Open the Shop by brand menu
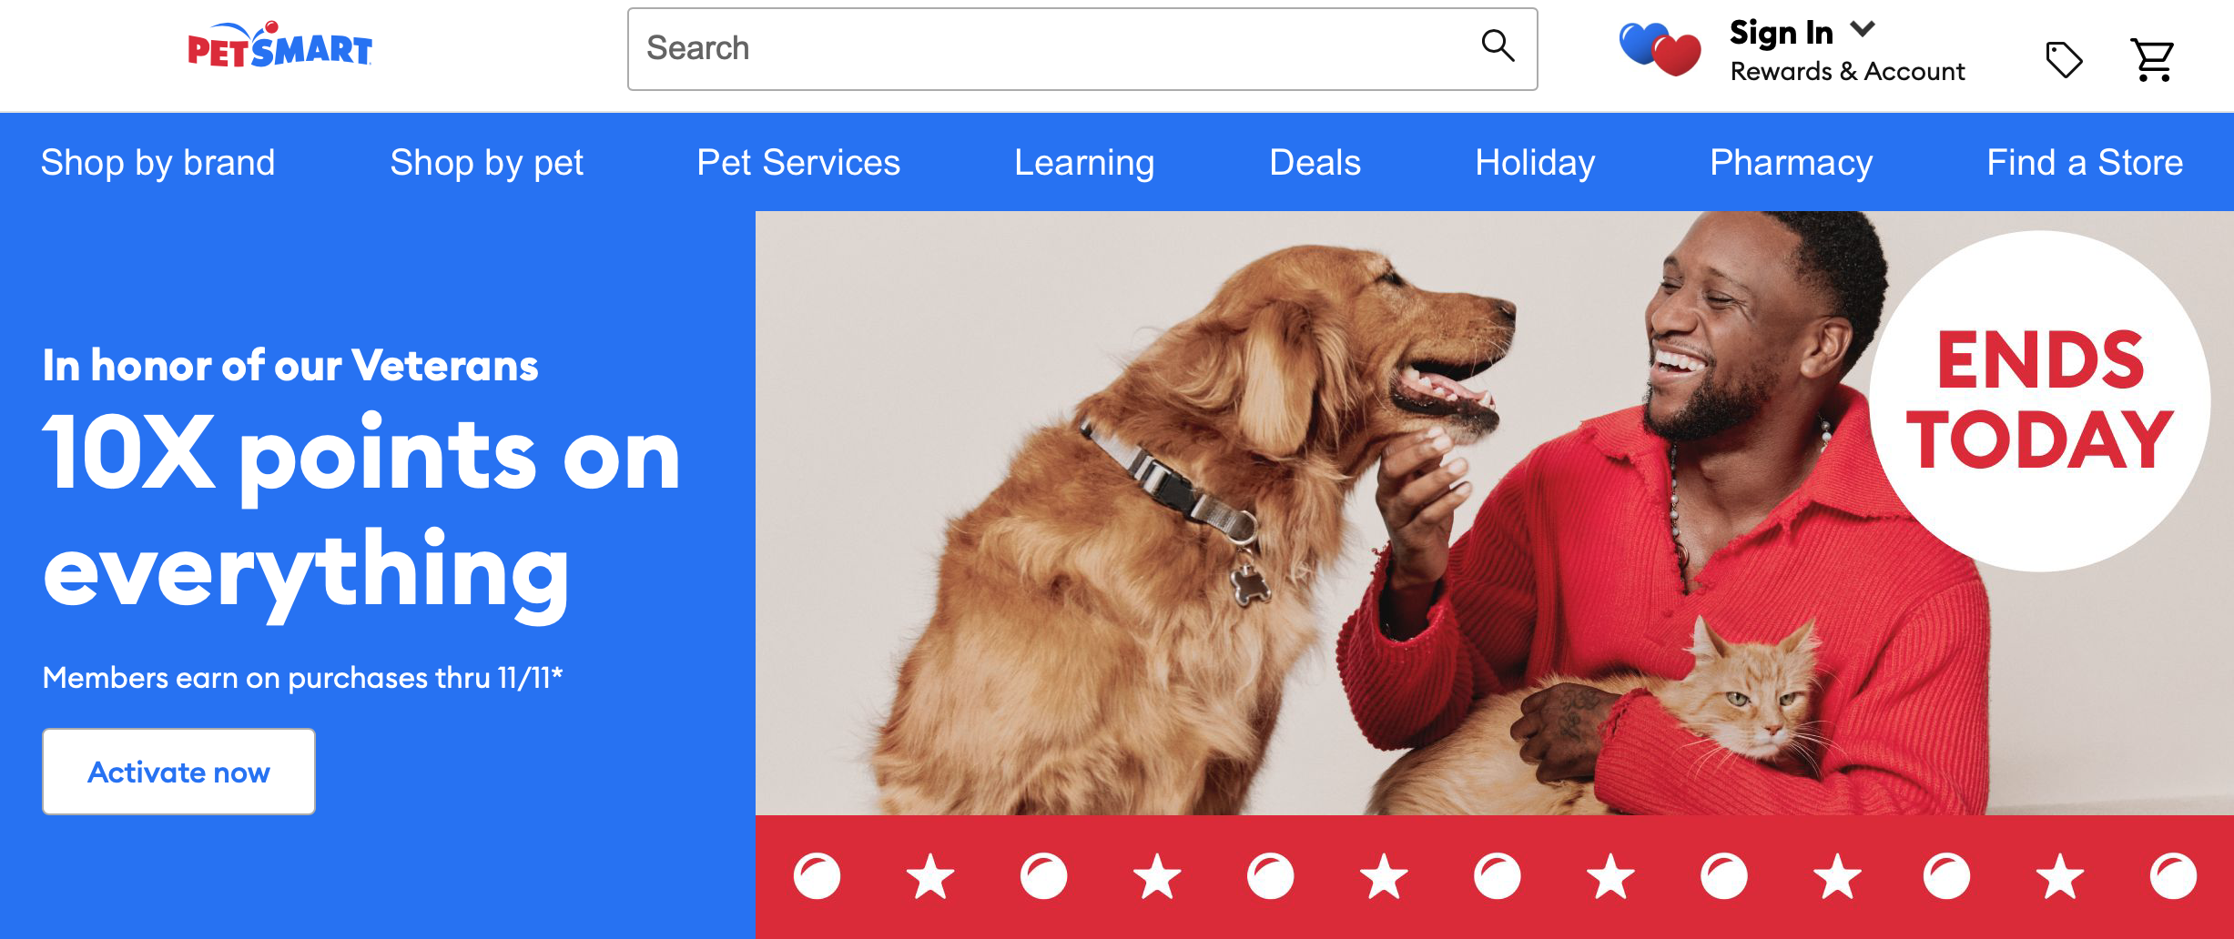This screenshot has height=939, width=2234. point(157,163)
